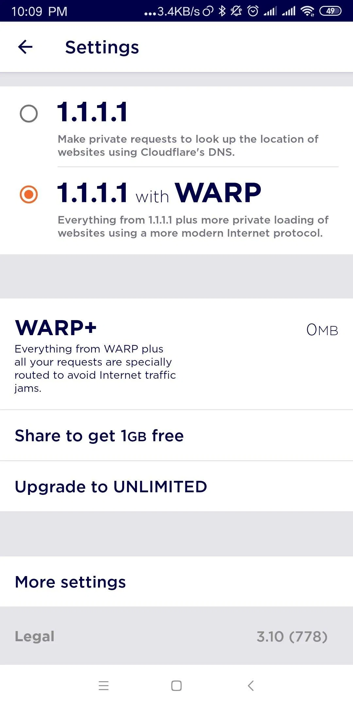The height and width of the screenshot is (707, 353).
Task: Tap the Bluetooth icon in status bar
Action: pos(222,11)
